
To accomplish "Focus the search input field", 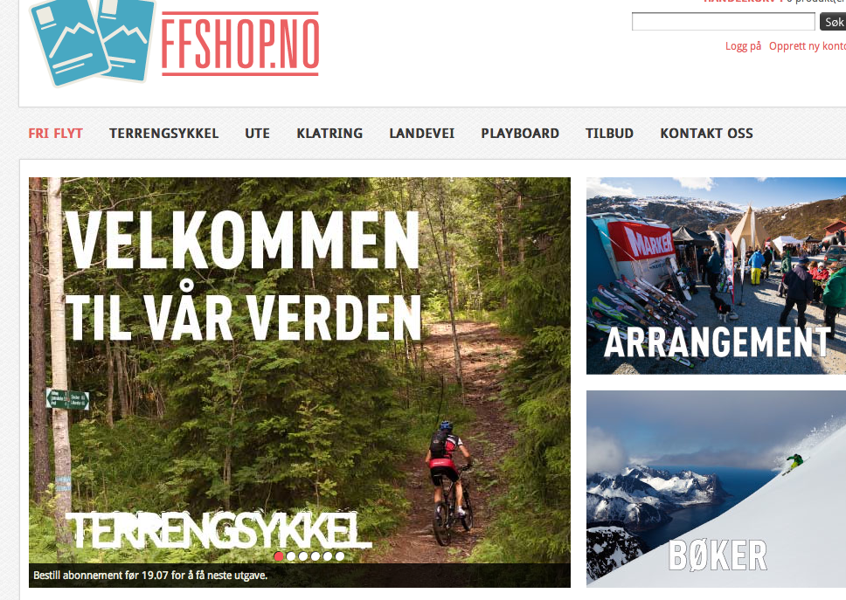I will tap(724, 22).
